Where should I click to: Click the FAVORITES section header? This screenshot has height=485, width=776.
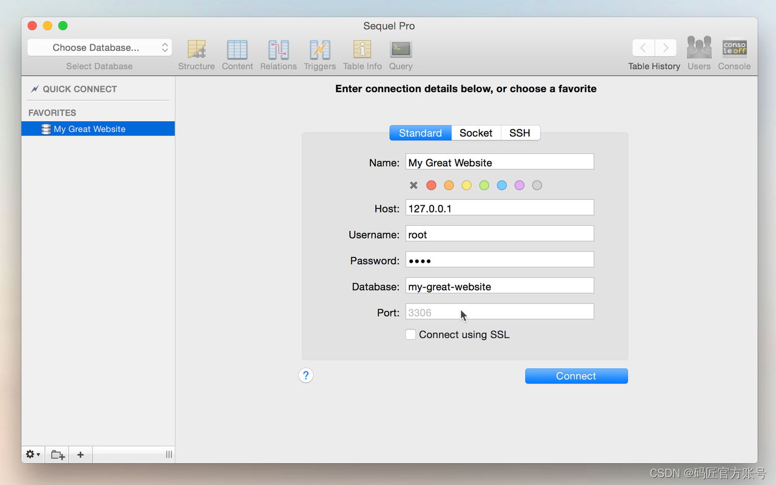tap(52, 113)
